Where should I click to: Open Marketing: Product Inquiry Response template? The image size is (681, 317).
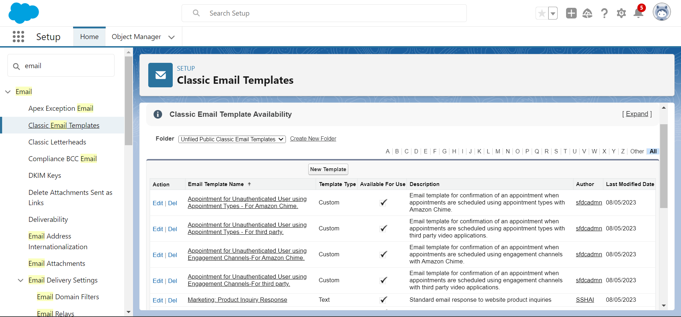(237, 300)
